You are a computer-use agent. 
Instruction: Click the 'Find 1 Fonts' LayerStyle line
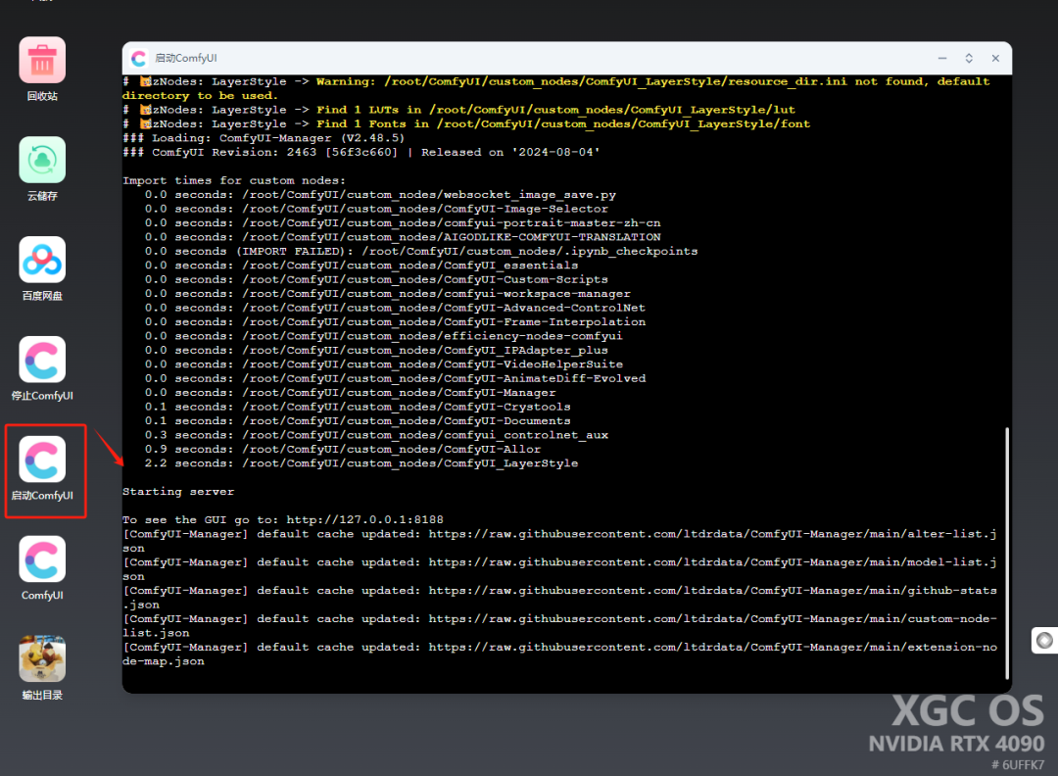(466, 123)
